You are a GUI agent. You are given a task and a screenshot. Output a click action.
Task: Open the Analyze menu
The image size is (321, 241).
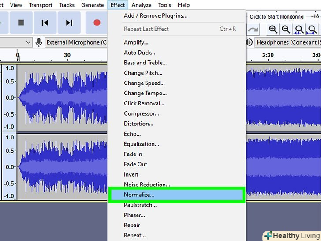pyautogui.click(x=142, y=5)
